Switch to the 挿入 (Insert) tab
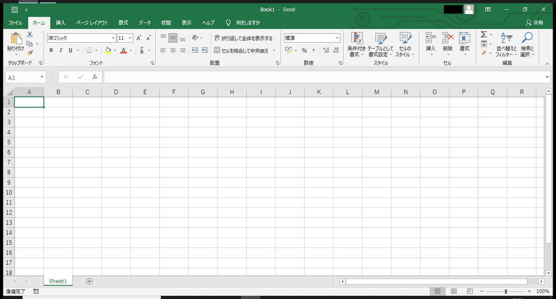The height and width of the screenshot is (299, 556). (x=61, y=23)
